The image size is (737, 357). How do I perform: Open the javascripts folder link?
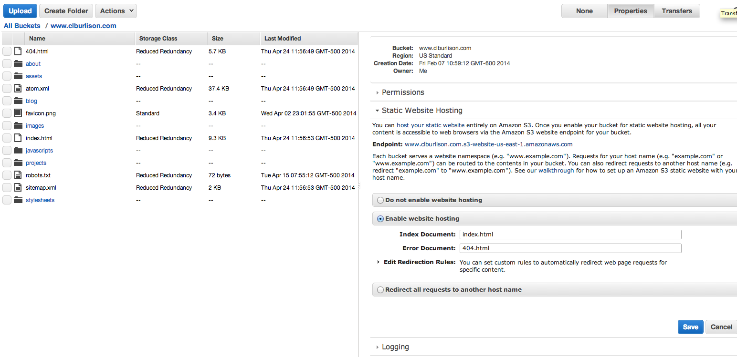[x=39, y=151]
